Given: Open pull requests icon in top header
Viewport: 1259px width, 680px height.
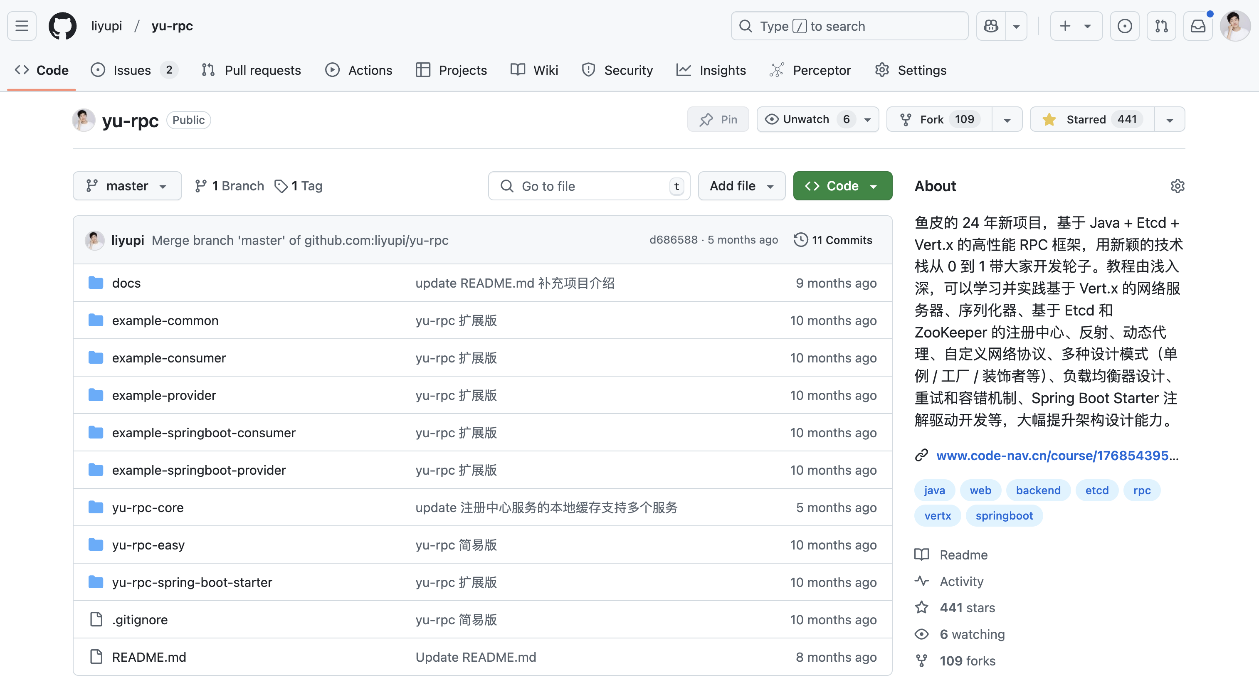Looking at the screenshot, I should (x=1161, y=26).
